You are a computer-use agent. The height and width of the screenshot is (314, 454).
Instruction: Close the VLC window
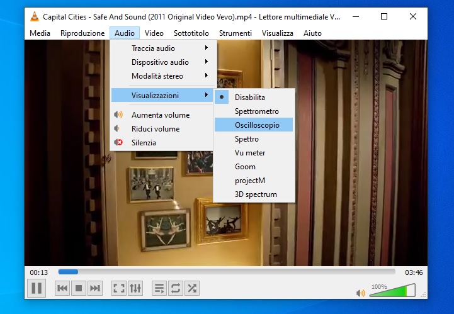(x=413, y=16)
